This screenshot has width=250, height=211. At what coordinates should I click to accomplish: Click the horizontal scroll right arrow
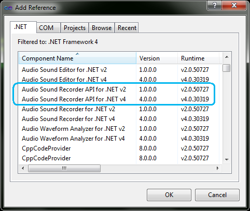[x=218, y=168]
